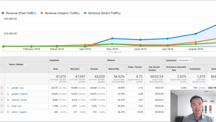Click the total Sessions value 65,020
Image resolution: width=216 pixels, height=122 pixels.
(x=100, y=77)
